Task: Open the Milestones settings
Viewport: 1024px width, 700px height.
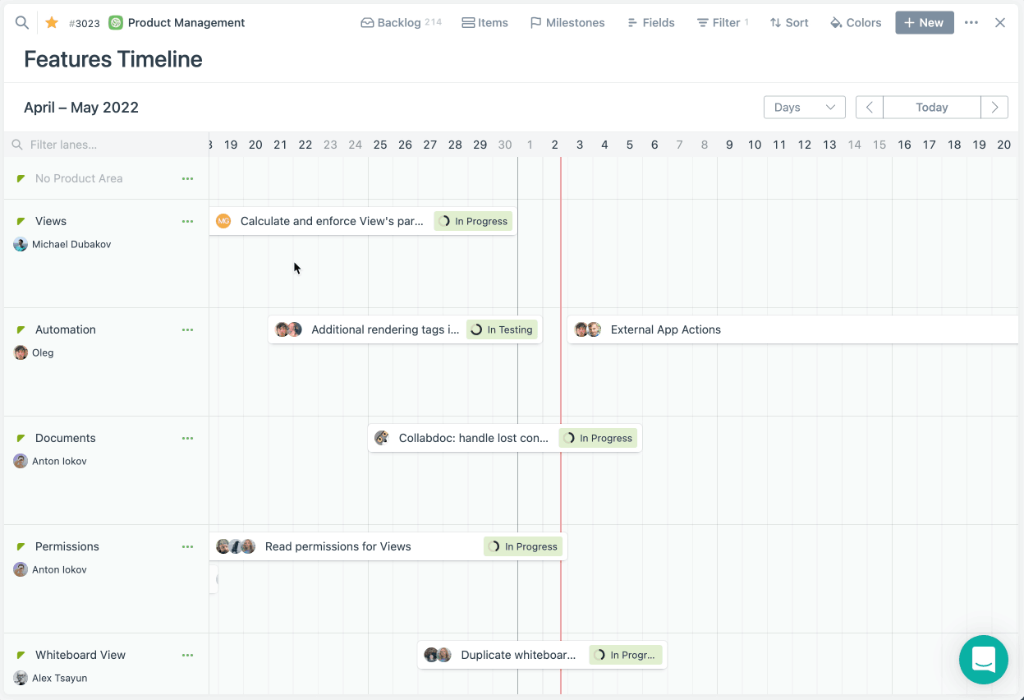Action: 567,23
